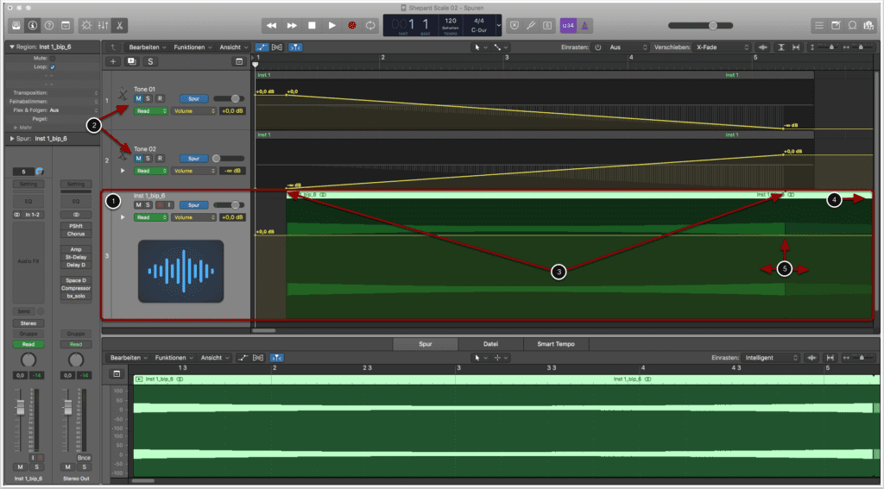Add a new track with plus button
The width and height of the screenshot is (884, 489).
pyautogui.click(x=112, y=61)
